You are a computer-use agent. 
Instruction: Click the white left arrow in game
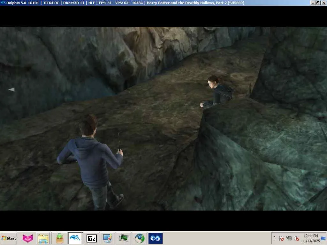point(12,89)
